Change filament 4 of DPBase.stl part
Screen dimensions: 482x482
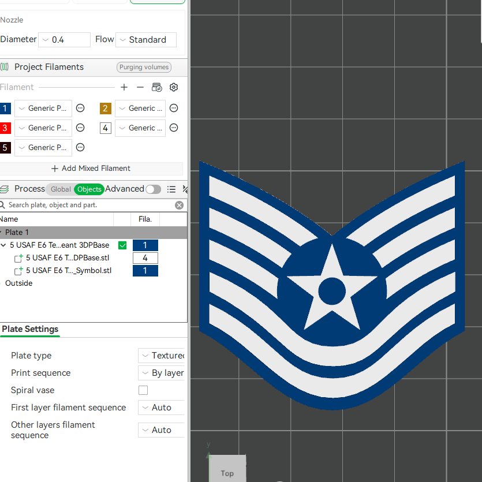pyautogui.click(x=145, y=258)
